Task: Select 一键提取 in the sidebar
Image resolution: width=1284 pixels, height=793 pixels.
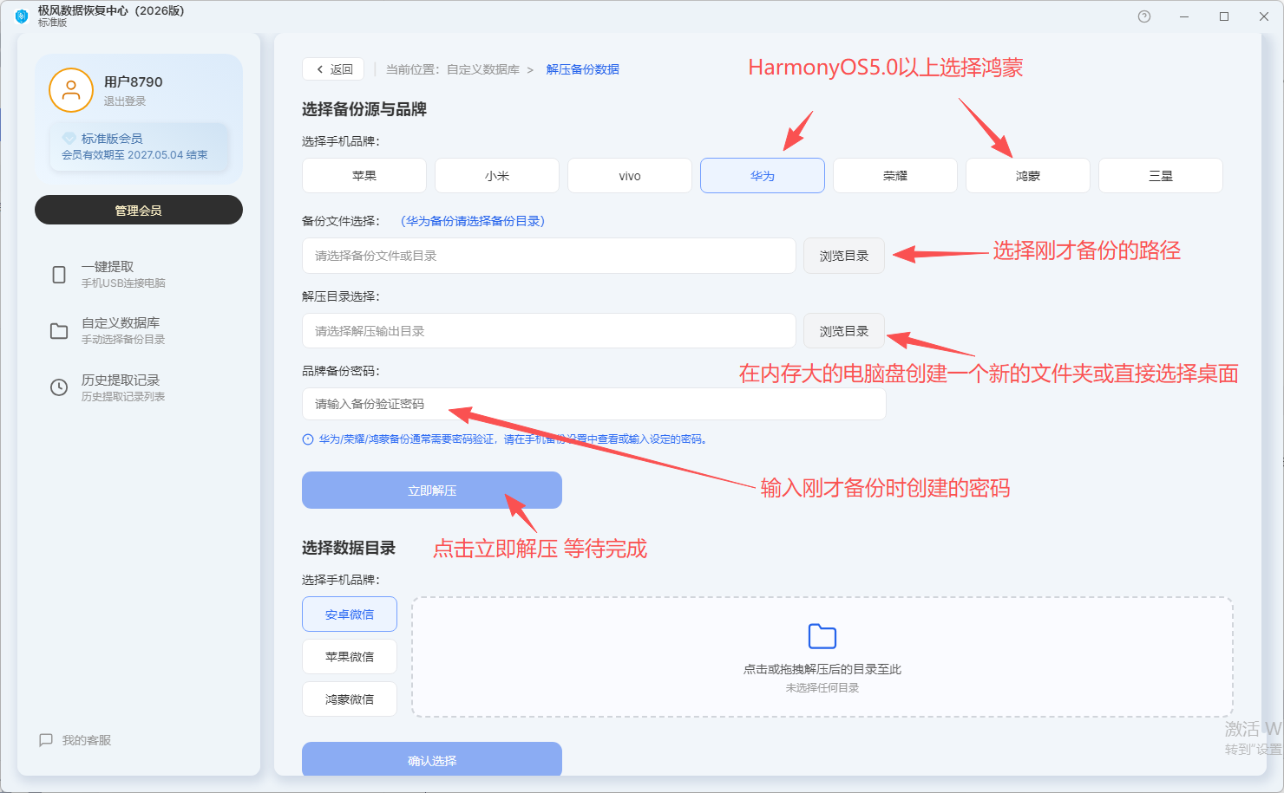Action: pyautogui.click(x=139, y=275)
